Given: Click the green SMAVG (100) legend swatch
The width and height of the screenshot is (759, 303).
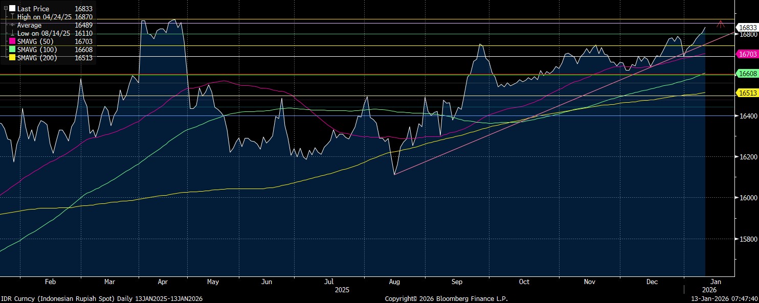Looking at the screenshot, I should pyautogui.click(x=12, y=50).
